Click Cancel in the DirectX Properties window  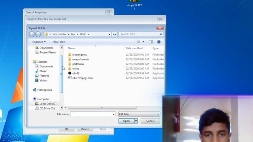[x=85, y=129]
